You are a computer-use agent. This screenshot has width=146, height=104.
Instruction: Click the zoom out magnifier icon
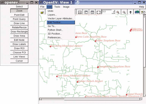click(124, 12)
